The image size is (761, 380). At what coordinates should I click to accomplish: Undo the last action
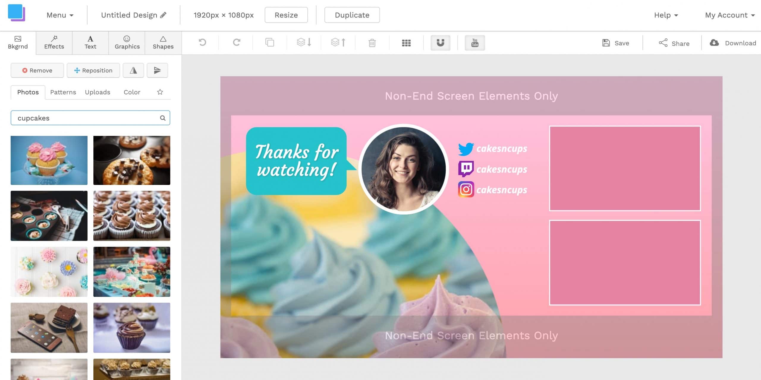[202, 43]
